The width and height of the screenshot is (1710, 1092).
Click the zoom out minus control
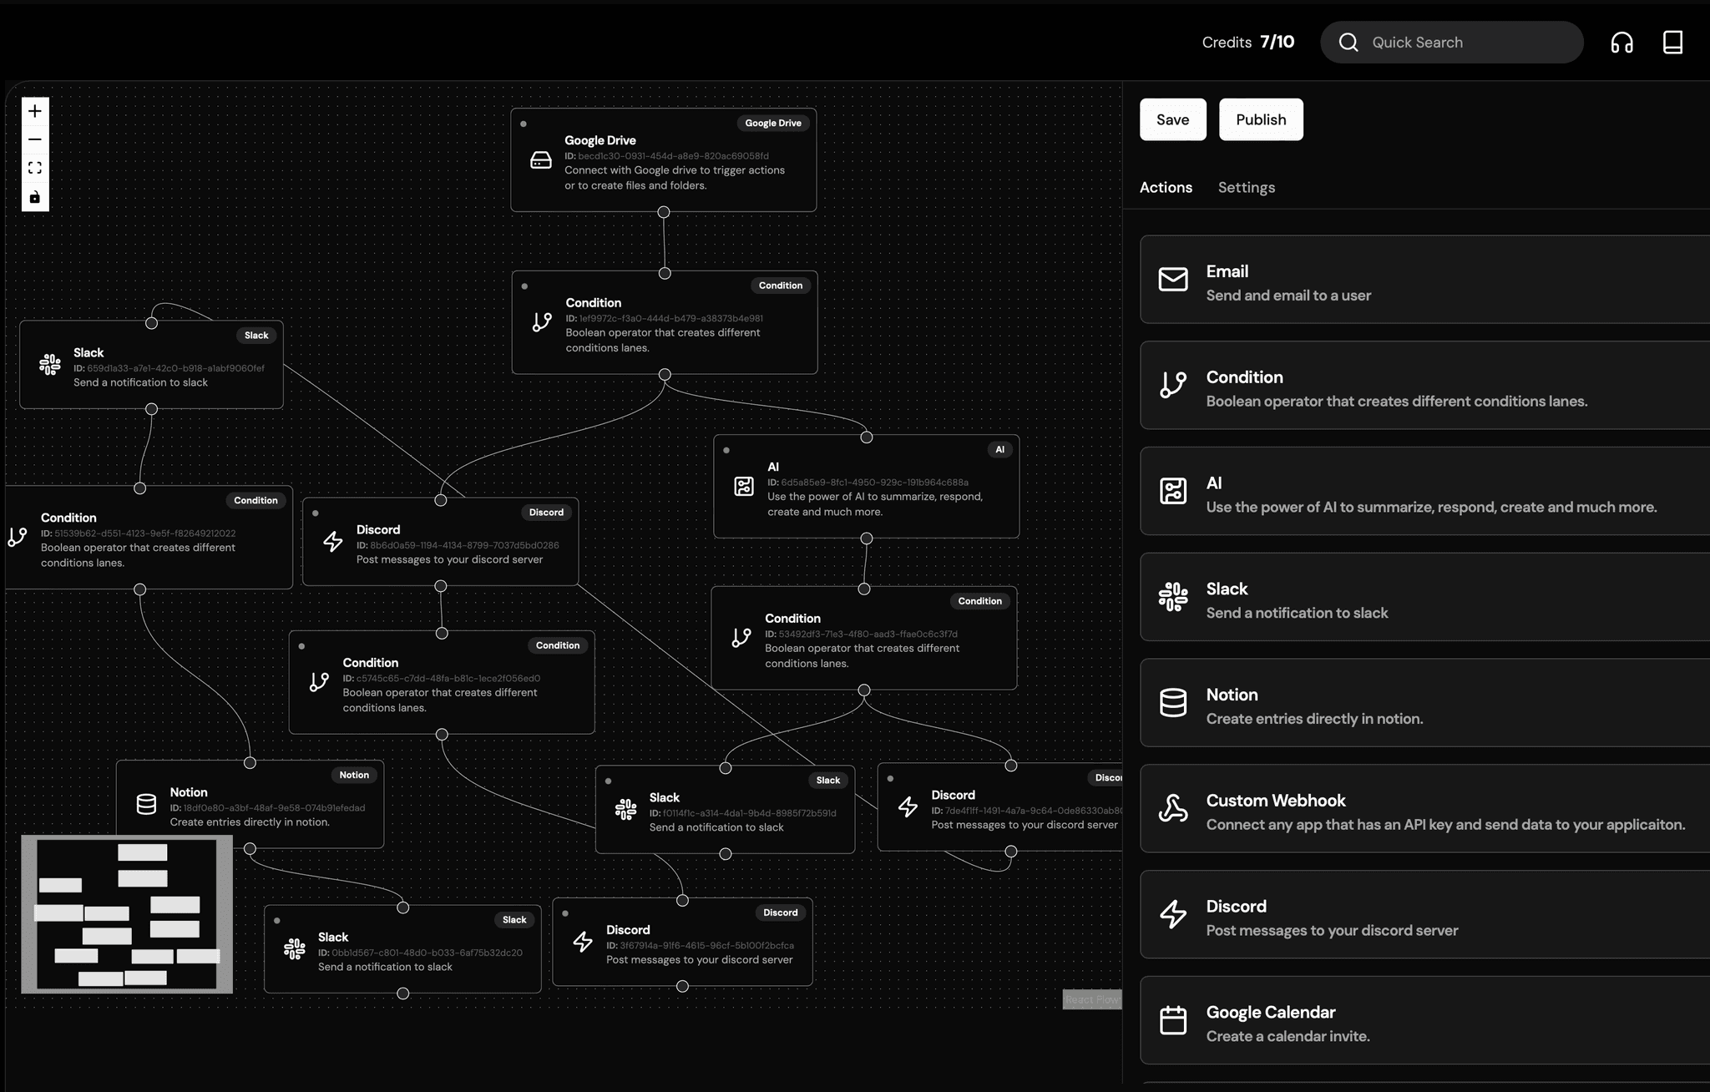[x=35, y=139]
